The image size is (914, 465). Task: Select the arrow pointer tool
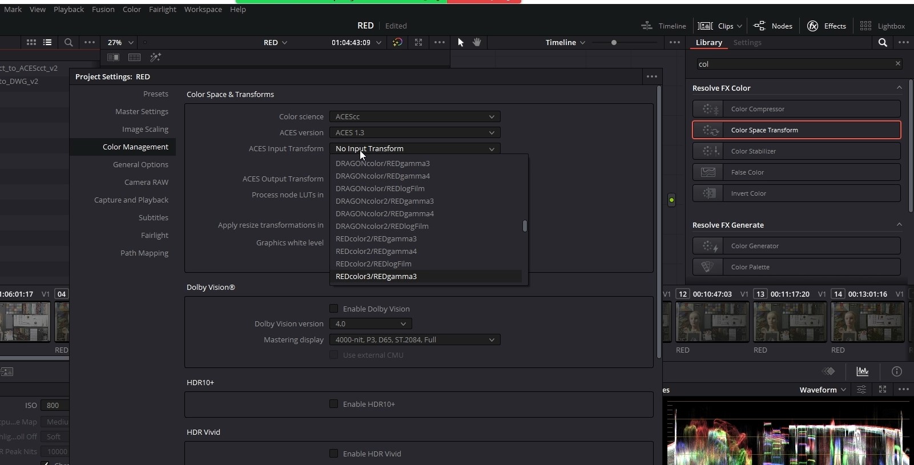461,42
